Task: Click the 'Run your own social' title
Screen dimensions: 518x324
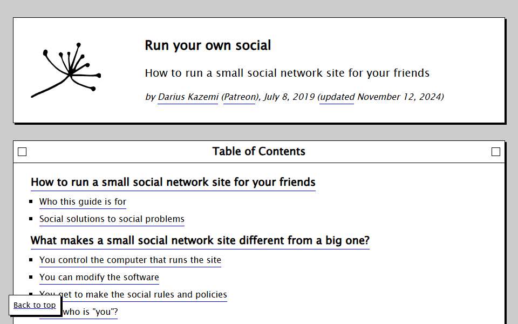Action: (x=208, y=45)
